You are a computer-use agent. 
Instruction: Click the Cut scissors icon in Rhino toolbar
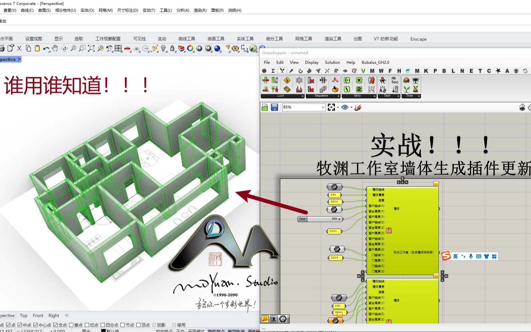(x=19, y=49)
